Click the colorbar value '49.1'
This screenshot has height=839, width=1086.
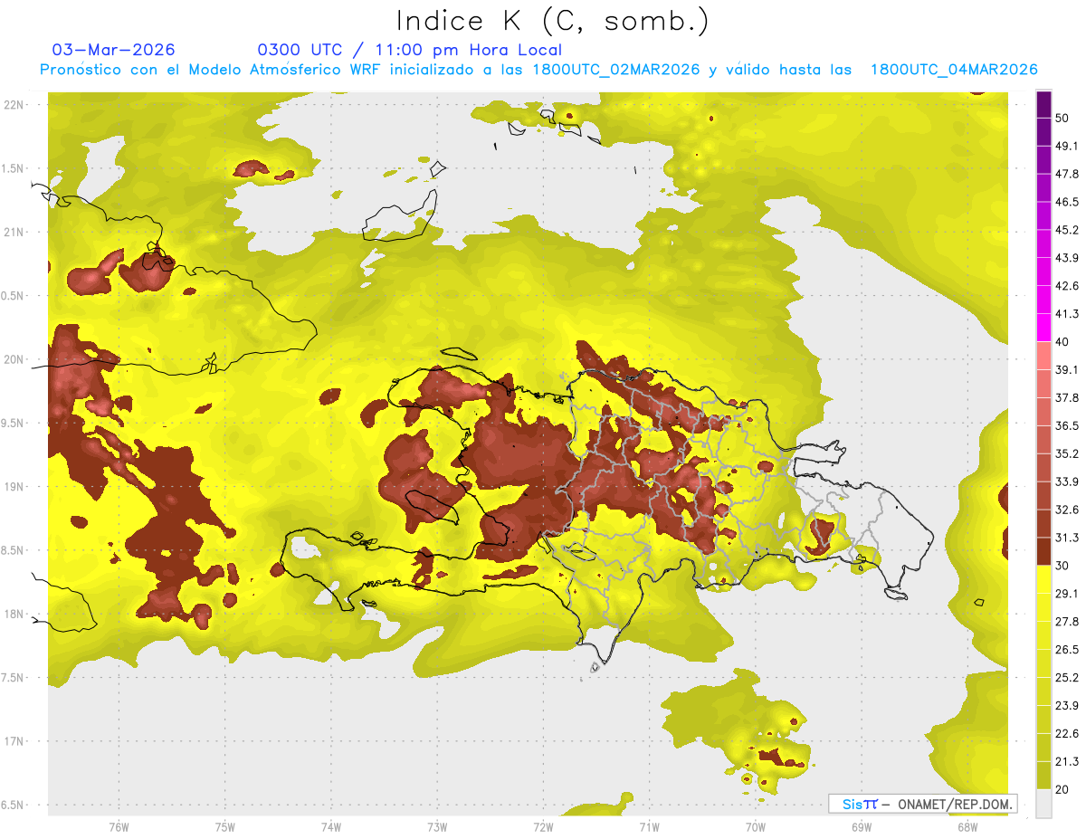[1066, 147]
